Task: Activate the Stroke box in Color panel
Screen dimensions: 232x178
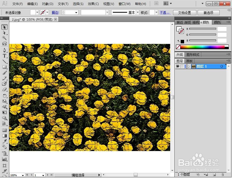Action: pyautogui.click(x=182, y=31)
